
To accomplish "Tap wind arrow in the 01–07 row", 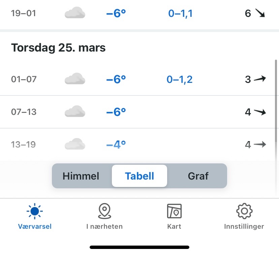I will pyautogui.click(x=260, y=79).
